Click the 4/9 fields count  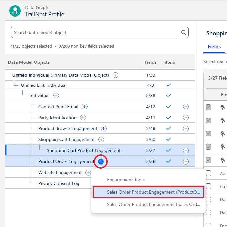(150, 85)
